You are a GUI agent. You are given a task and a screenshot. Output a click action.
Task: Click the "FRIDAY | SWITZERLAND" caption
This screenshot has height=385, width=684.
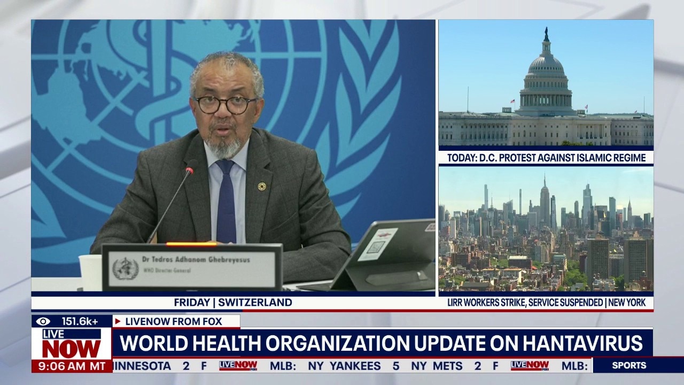233,302
